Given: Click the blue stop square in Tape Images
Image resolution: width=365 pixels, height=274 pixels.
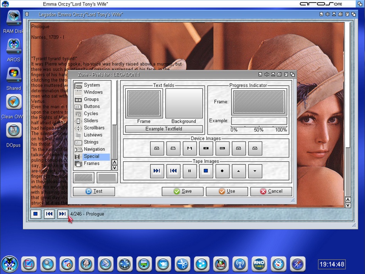Looking at the screenshot, I should (x=206, y=171).
